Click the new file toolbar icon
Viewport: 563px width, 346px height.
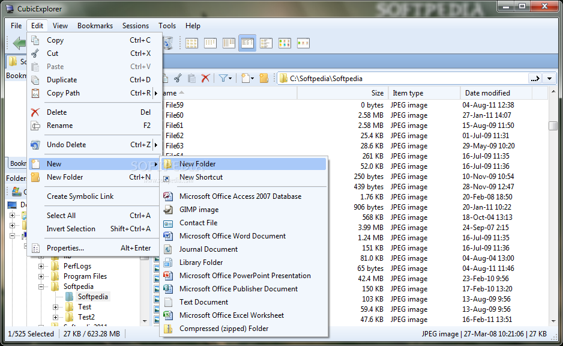(x=245, y=78)
